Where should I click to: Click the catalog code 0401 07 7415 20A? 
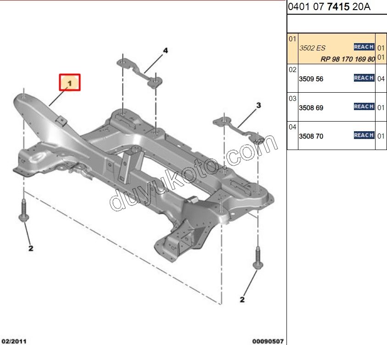(x=329, y=7)
